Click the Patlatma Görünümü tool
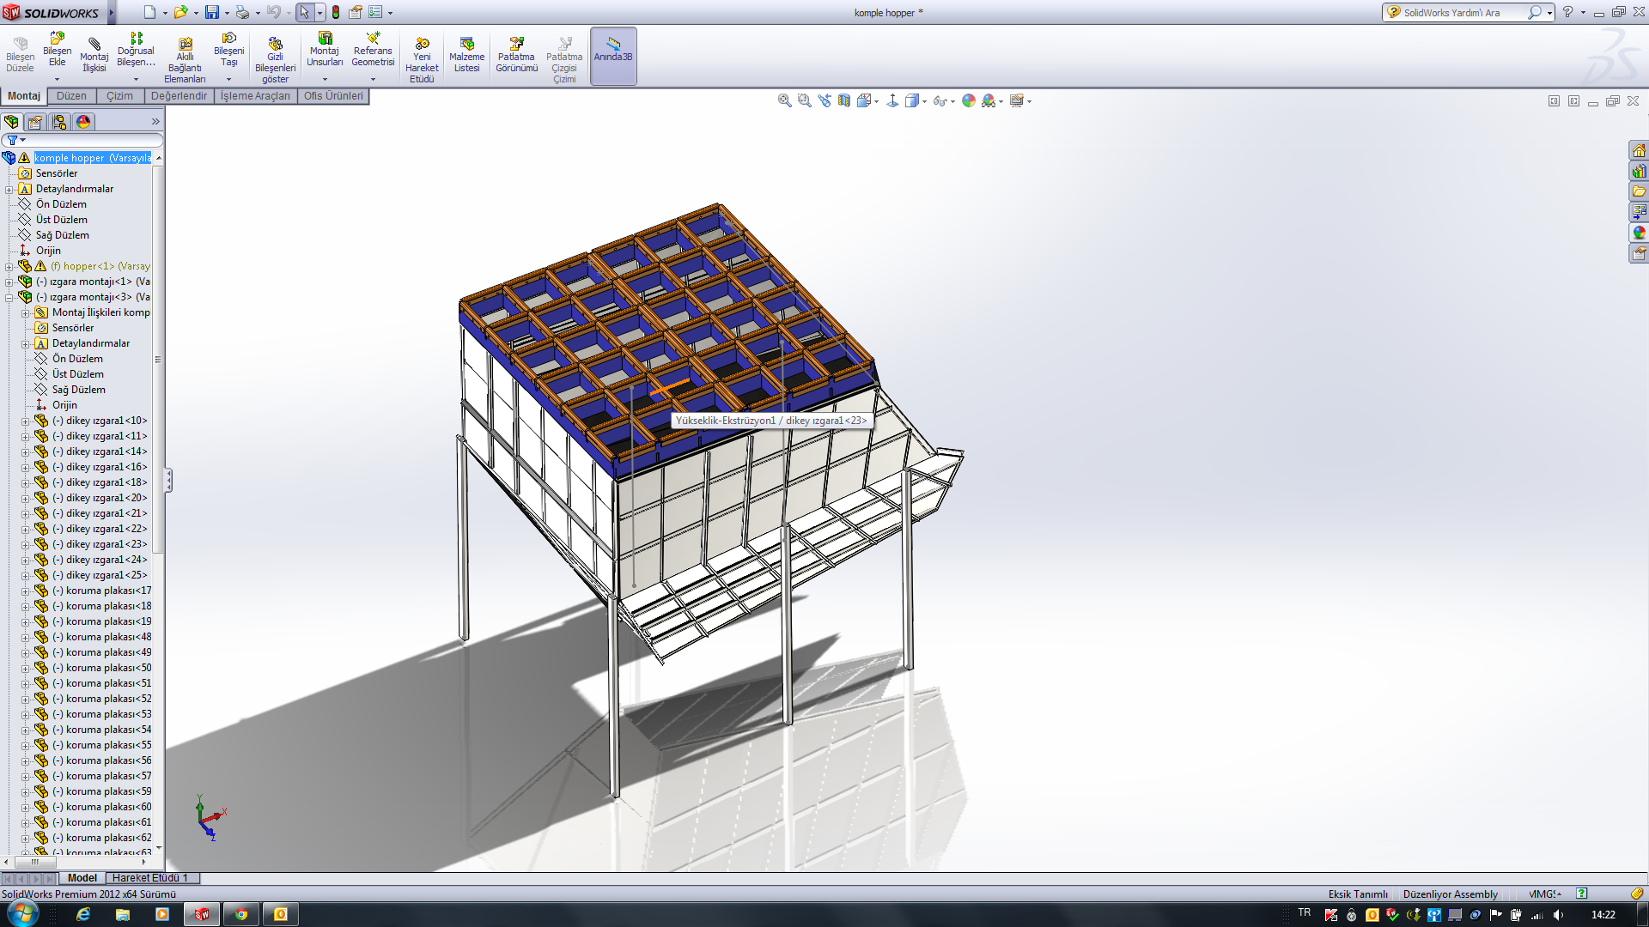 point(516,55)
